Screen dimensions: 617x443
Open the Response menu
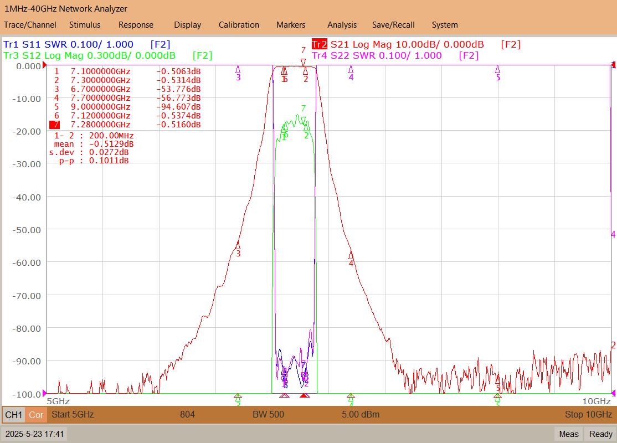(136, 25)
